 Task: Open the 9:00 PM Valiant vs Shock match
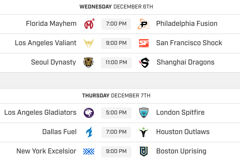pyautogui.click(x=116, y=43)
